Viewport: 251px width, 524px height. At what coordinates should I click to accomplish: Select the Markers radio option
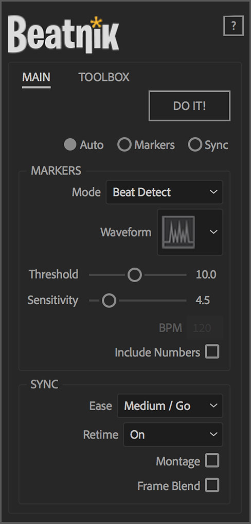tap(124, 145)
